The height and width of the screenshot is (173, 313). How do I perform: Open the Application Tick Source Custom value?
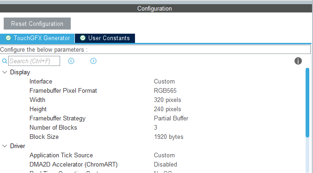click(164, 155)
